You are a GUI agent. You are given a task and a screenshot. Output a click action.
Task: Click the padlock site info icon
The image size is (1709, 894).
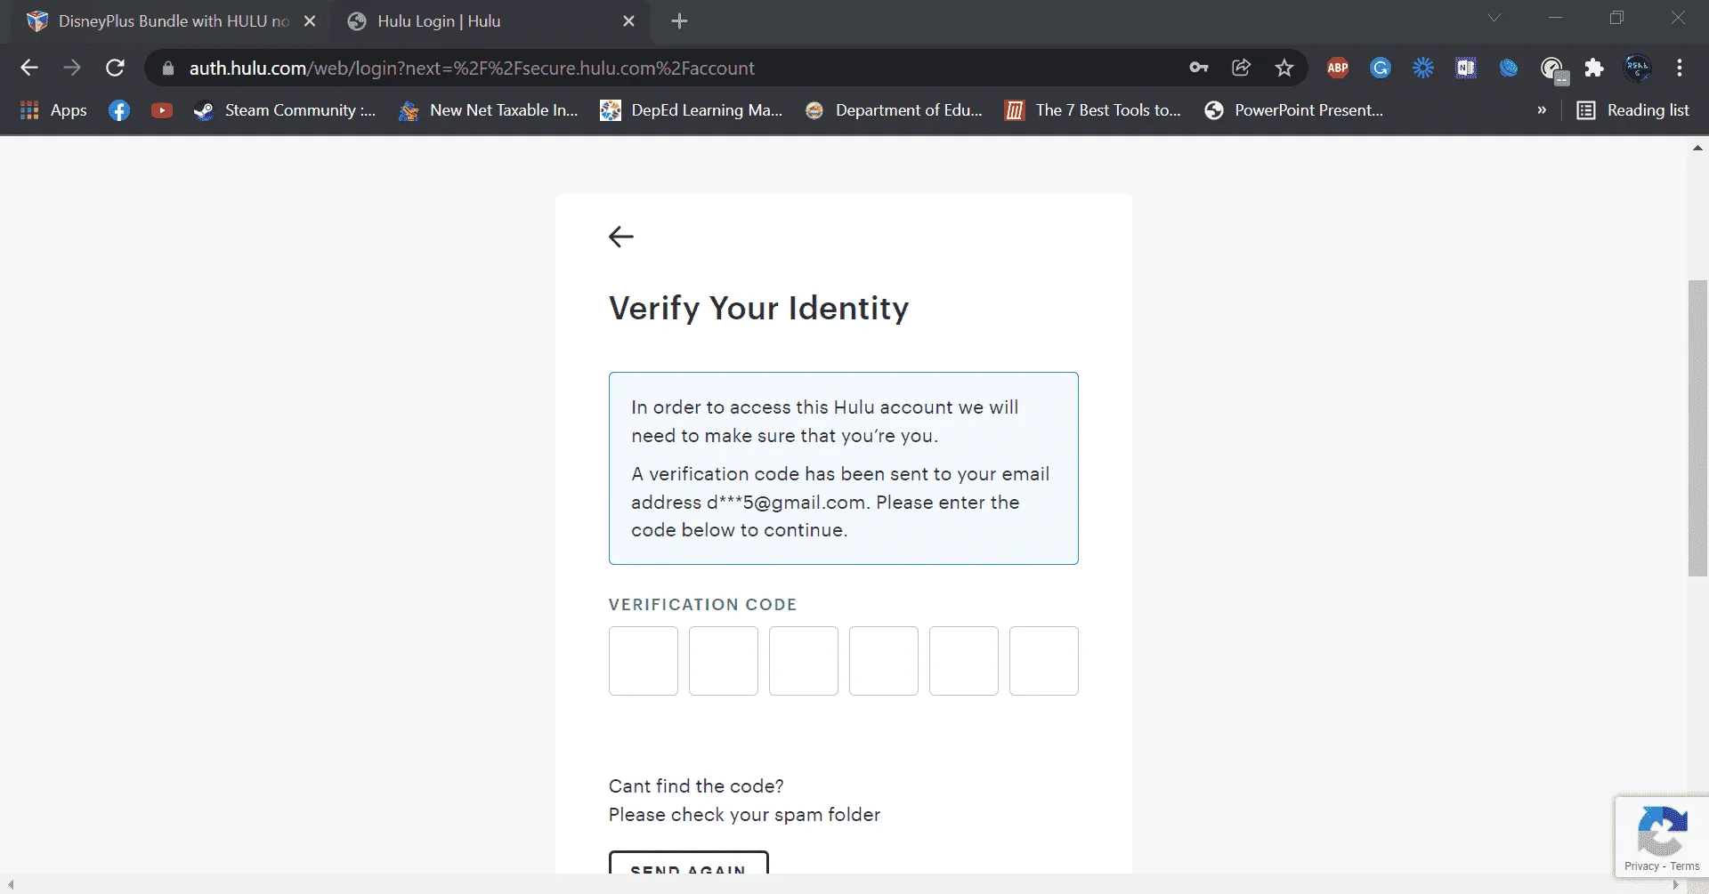pyautogui.click(x=168, y=68)
